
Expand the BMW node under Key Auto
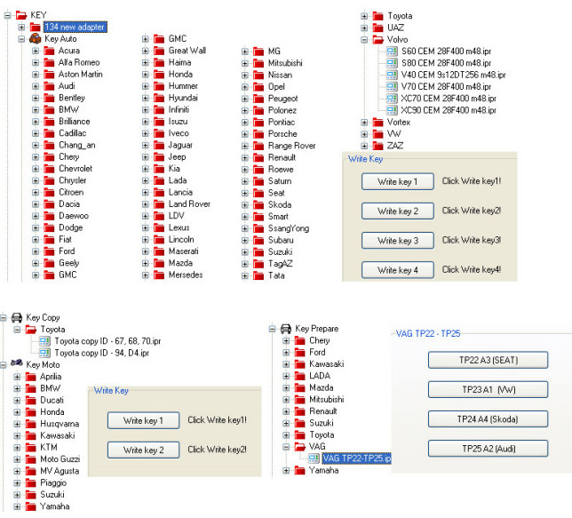[x=36, y=109]
